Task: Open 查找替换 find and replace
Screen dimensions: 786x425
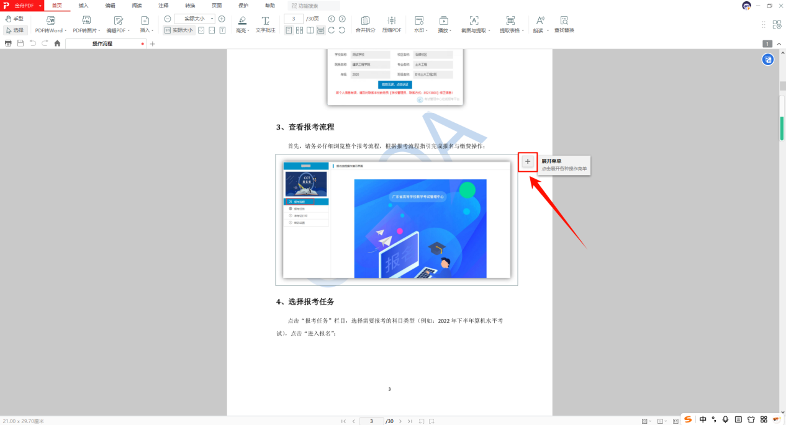Action: click(564, 25)
